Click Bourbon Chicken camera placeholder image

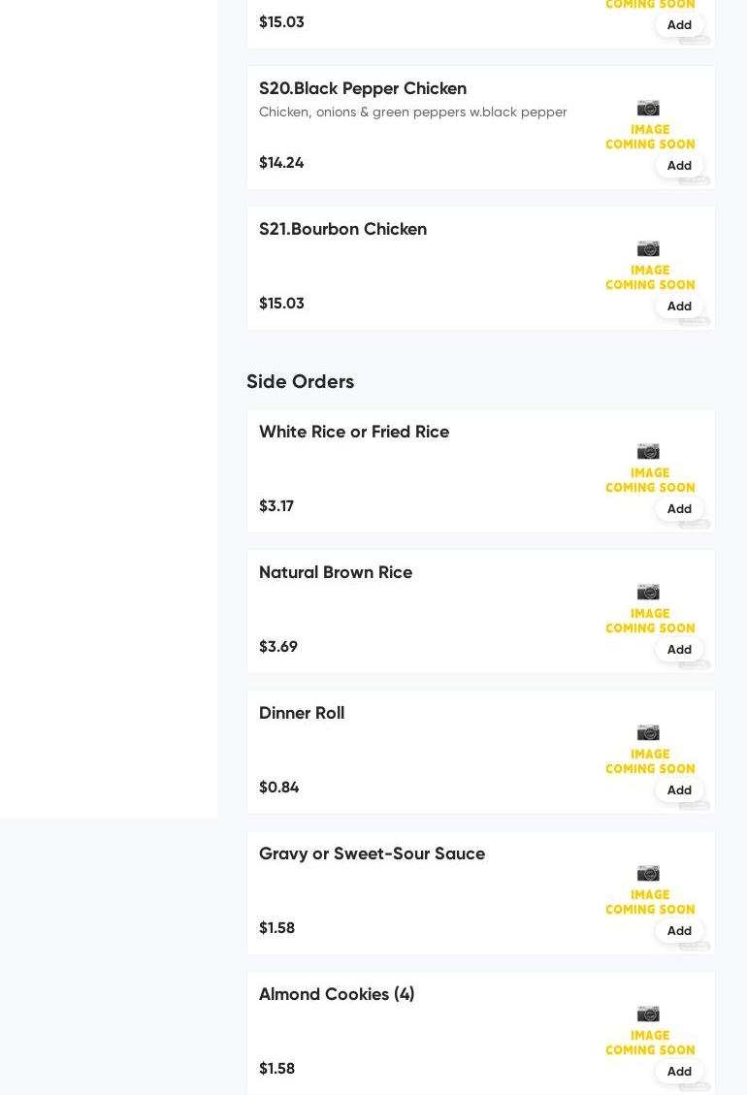point(649,266)
